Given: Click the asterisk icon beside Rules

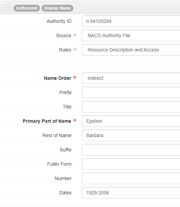Looking at the screenshot, I should click(x=75, y=49).
